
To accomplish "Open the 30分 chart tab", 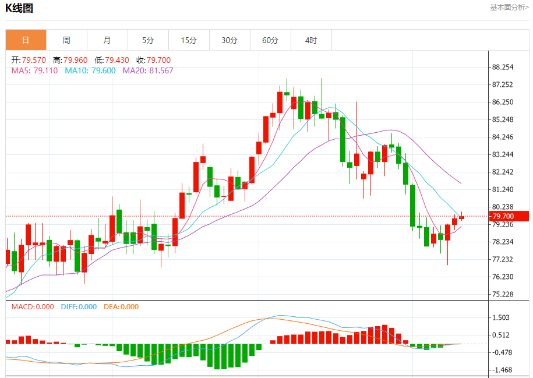I will point(230,40).
